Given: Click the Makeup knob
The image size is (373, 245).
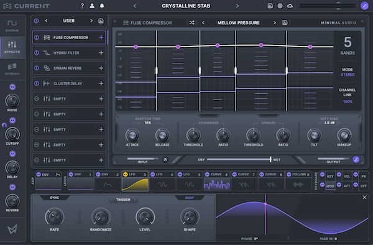Looking at the screenshot, I should point(344,135).
